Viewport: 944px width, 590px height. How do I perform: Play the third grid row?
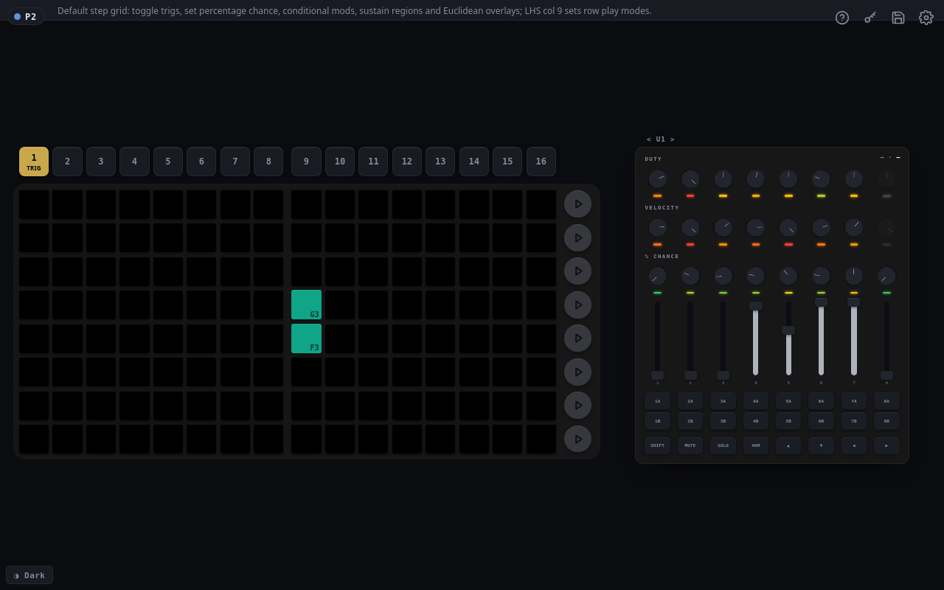tap(578, 271)
